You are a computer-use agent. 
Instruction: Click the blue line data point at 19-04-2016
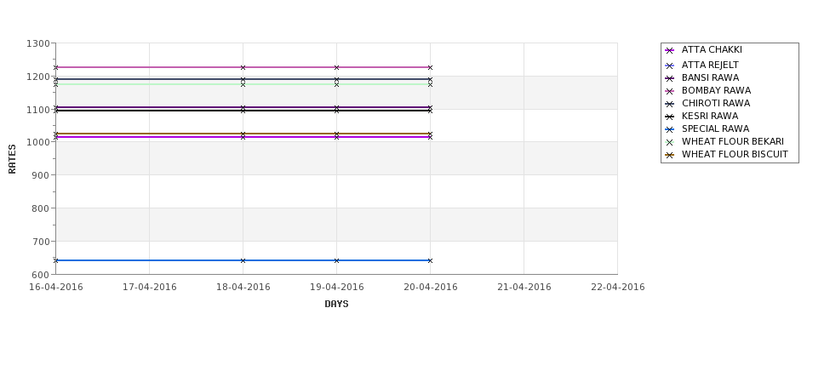[x=336, y=261]
